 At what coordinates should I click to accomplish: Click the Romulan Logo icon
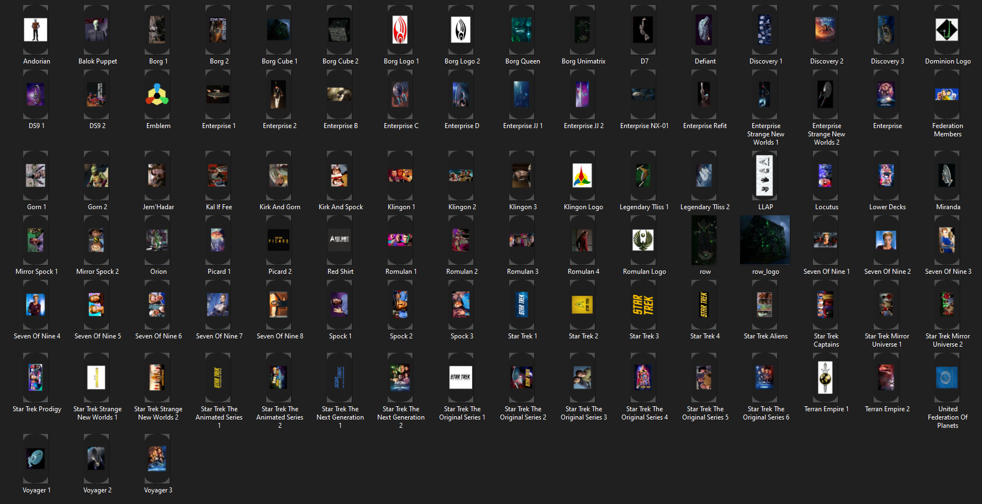point(643,240)
